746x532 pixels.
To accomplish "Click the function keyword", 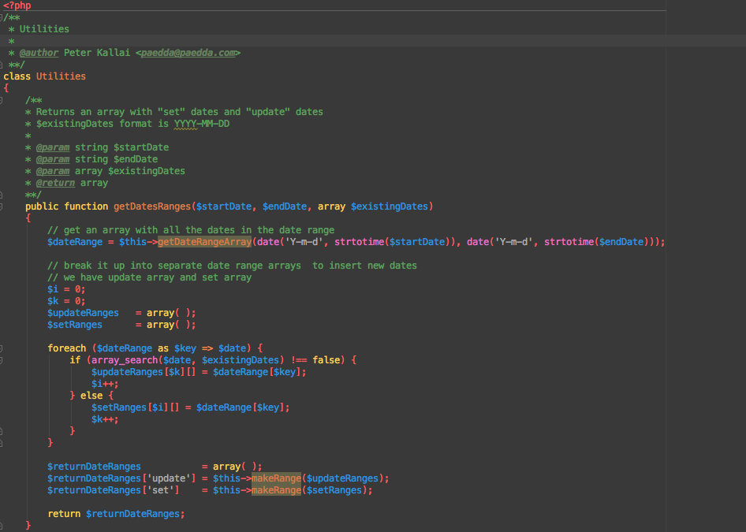I will 86,206.
